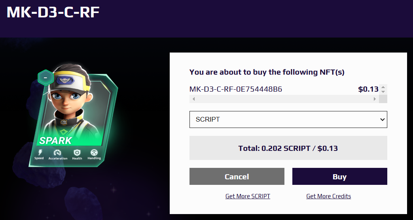Confirm purchase with the Buy button
This screenshot has height=220, width=413.
(339, 177)
